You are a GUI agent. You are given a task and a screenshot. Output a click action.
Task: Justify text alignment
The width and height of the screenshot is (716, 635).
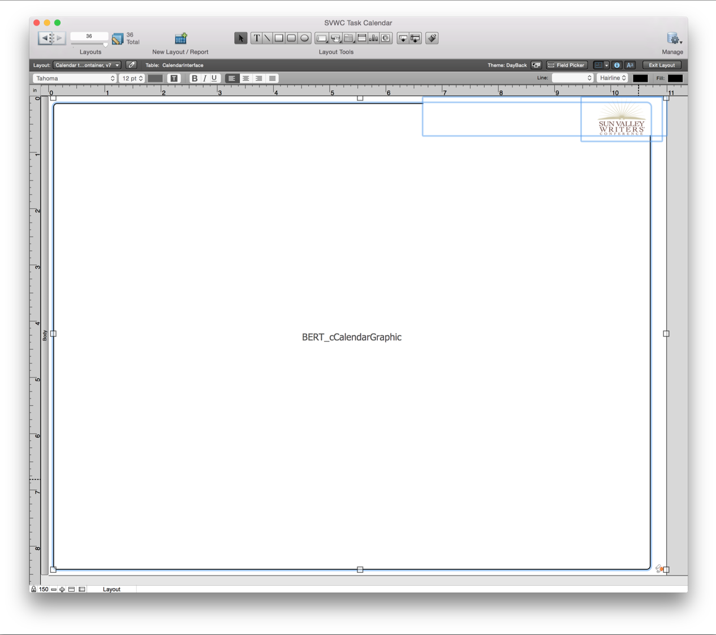point(272,78)
